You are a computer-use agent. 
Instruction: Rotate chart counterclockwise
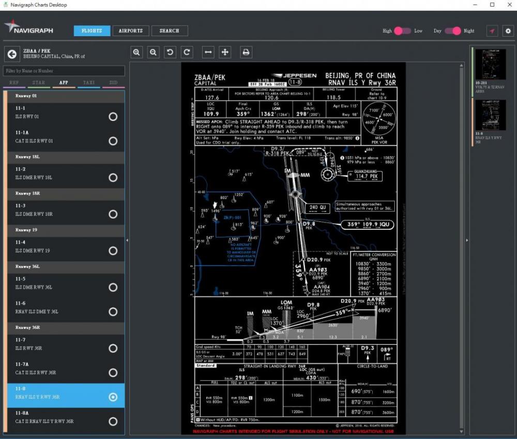170,52
